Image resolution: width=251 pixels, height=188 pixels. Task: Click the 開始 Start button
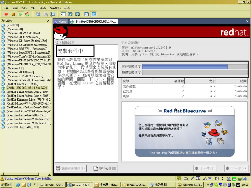pos(6,185)
